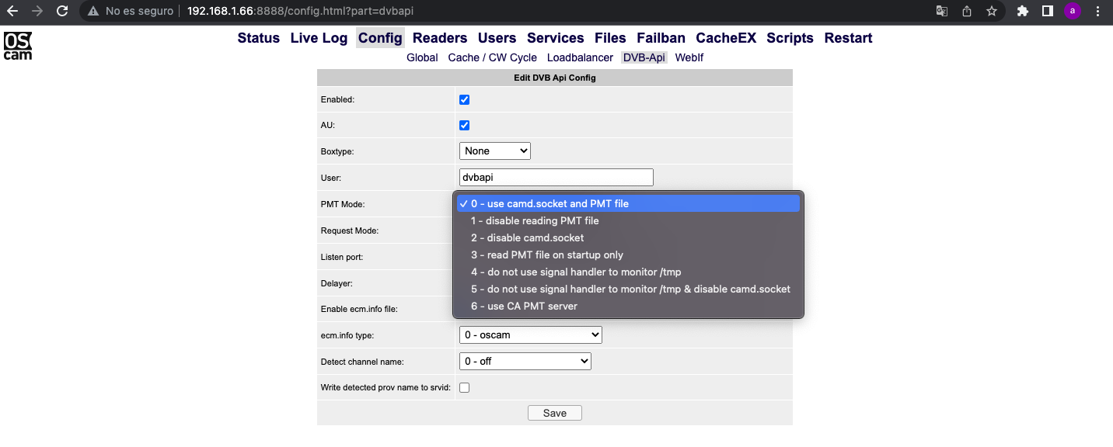Open the Detect channel name dropdown

(x=525, y=362)
